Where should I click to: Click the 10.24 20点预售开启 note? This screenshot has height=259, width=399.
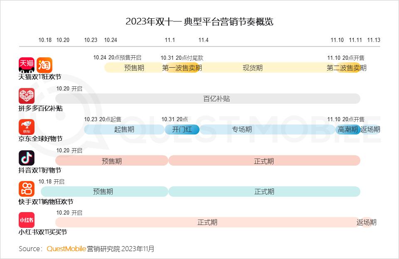117,57
